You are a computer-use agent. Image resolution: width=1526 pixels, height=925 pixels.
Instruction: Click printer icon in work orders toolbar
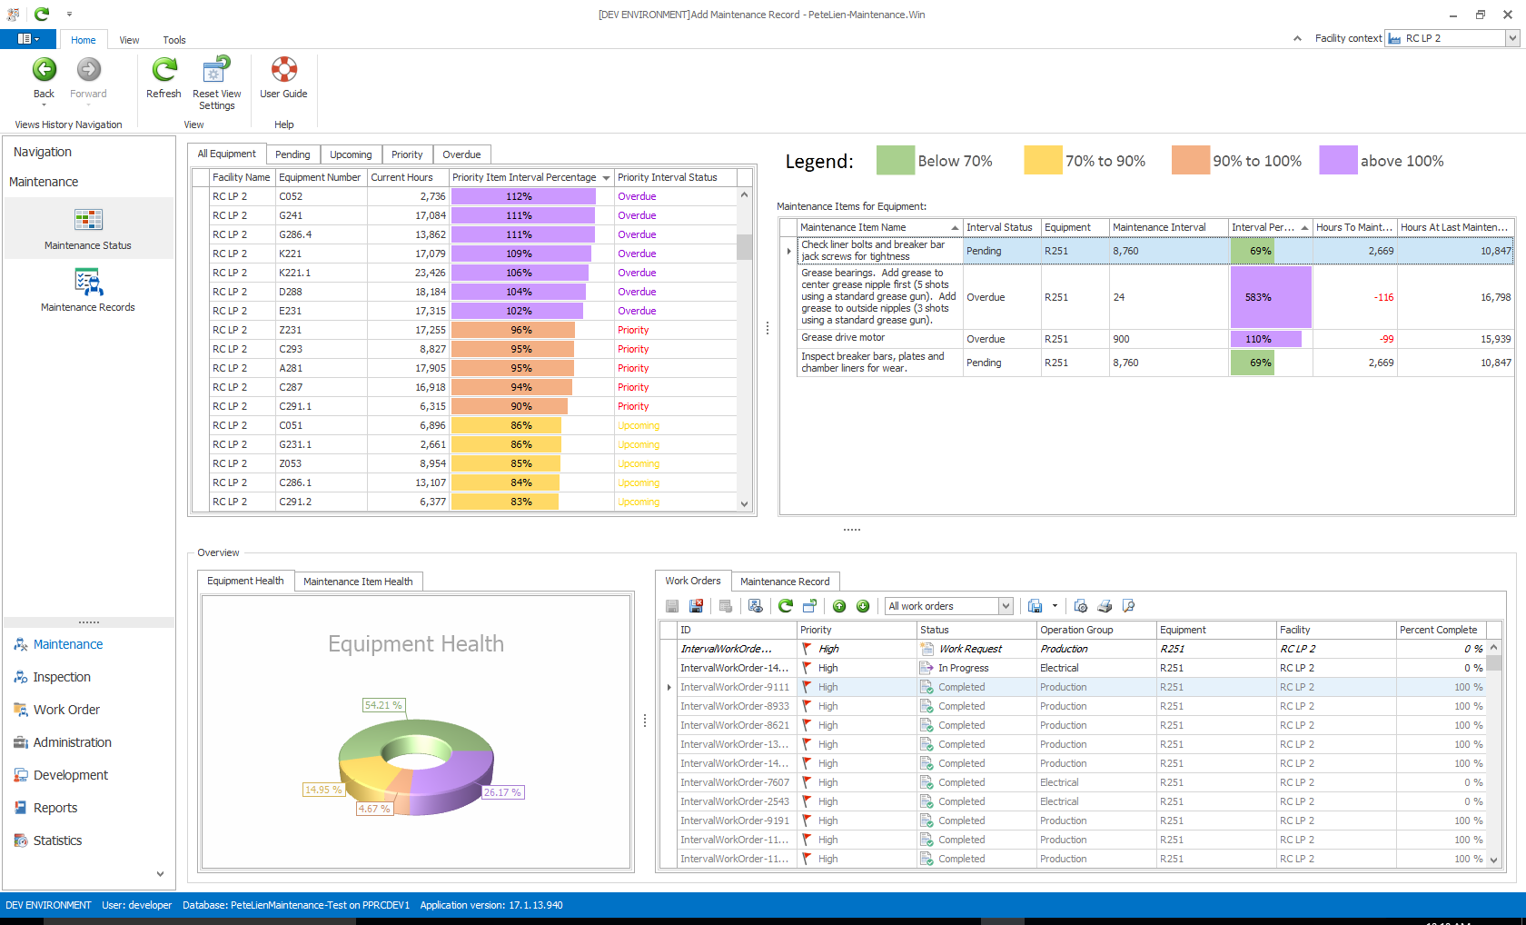pyautogui.click(x=1105, y=606)
